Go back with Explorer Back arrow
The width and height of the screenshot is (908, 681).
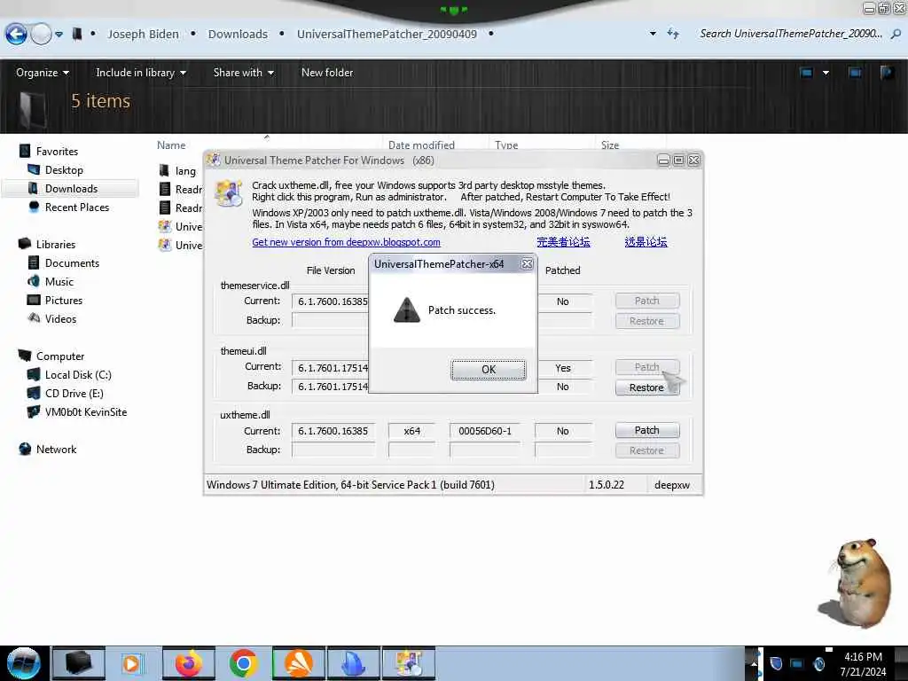[16, 35]
